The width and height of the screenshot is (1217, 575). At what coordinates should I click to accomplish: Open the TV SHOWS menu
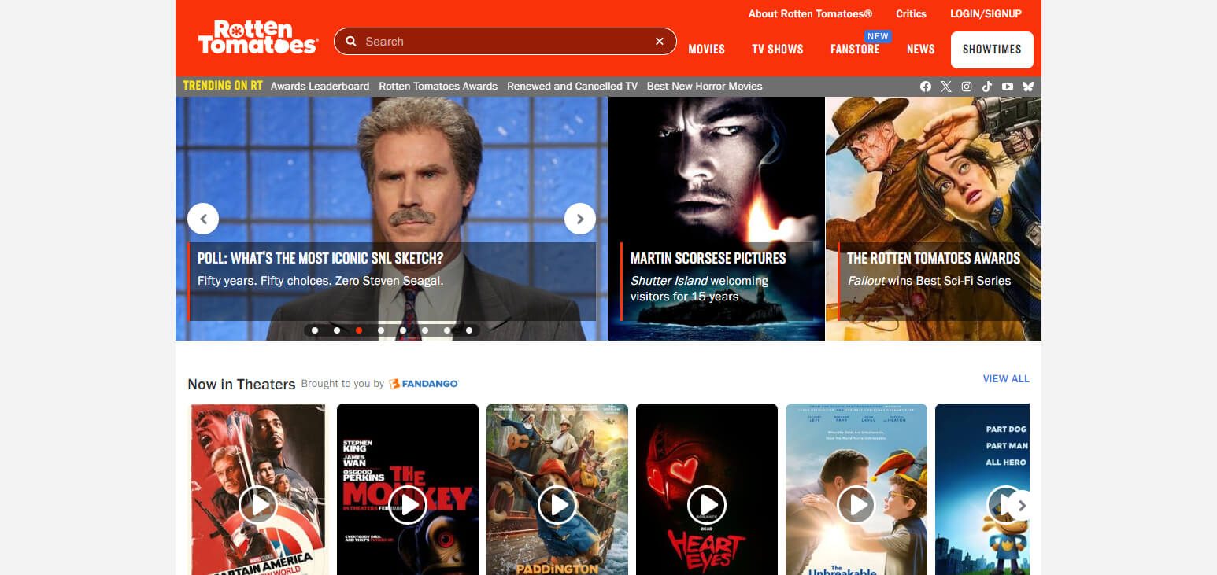coord(778,49)
